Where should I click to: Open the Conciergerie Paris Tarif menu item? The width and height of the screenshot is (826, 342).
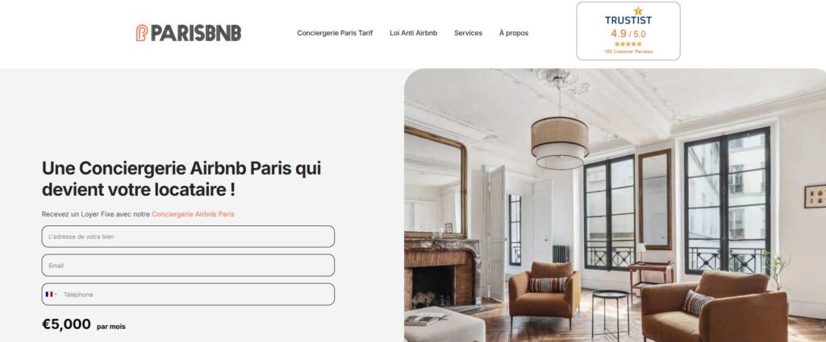pos(335,32)
